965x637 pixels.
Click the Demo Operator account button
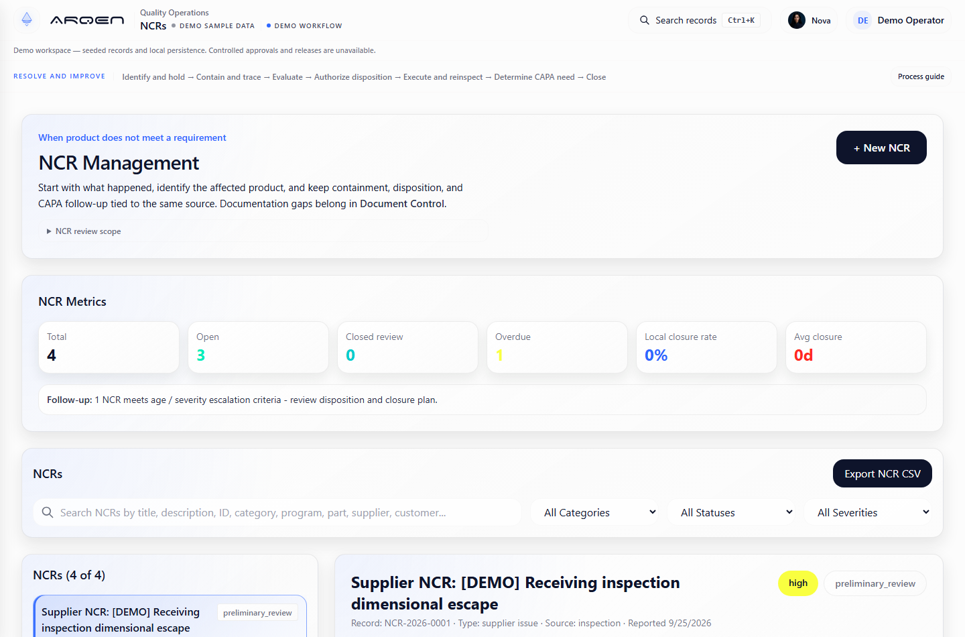899,20
